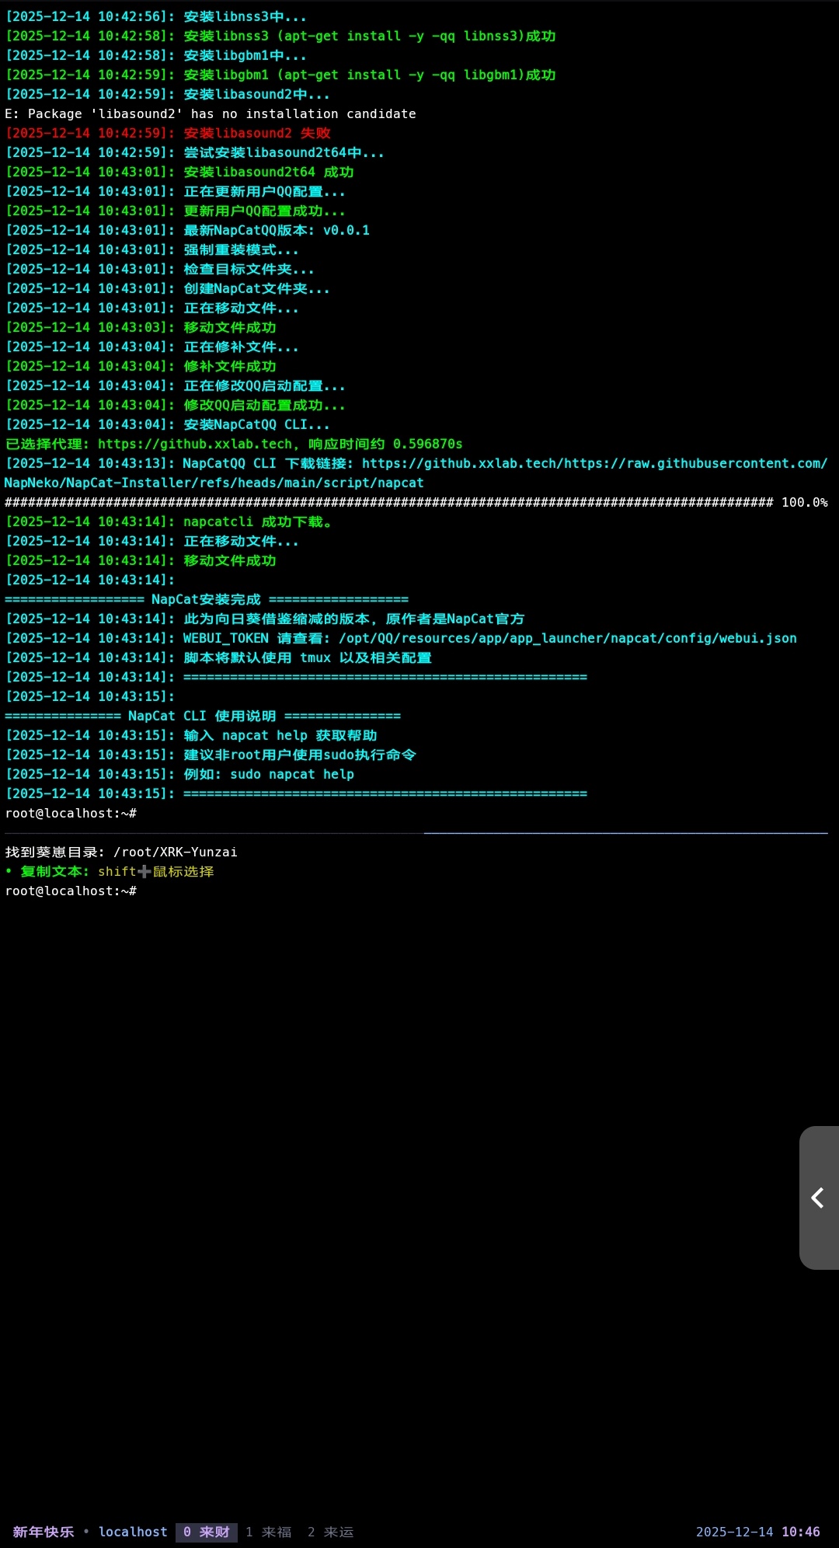Open the side drawer chevron handle

click(x=818, y=1198)
